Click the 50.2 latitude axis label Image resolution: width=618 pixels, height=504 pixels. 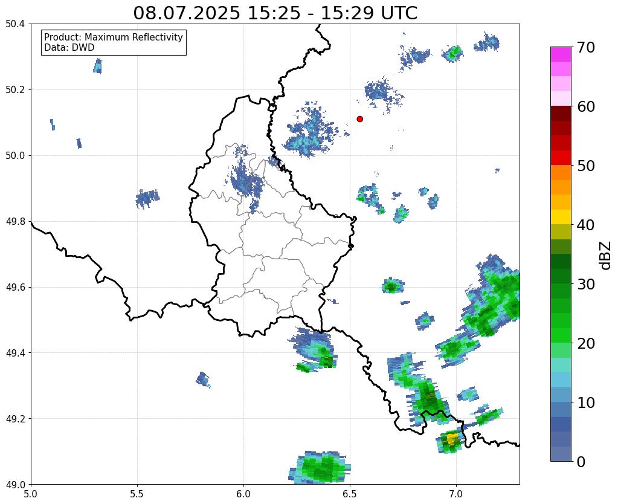15,89
